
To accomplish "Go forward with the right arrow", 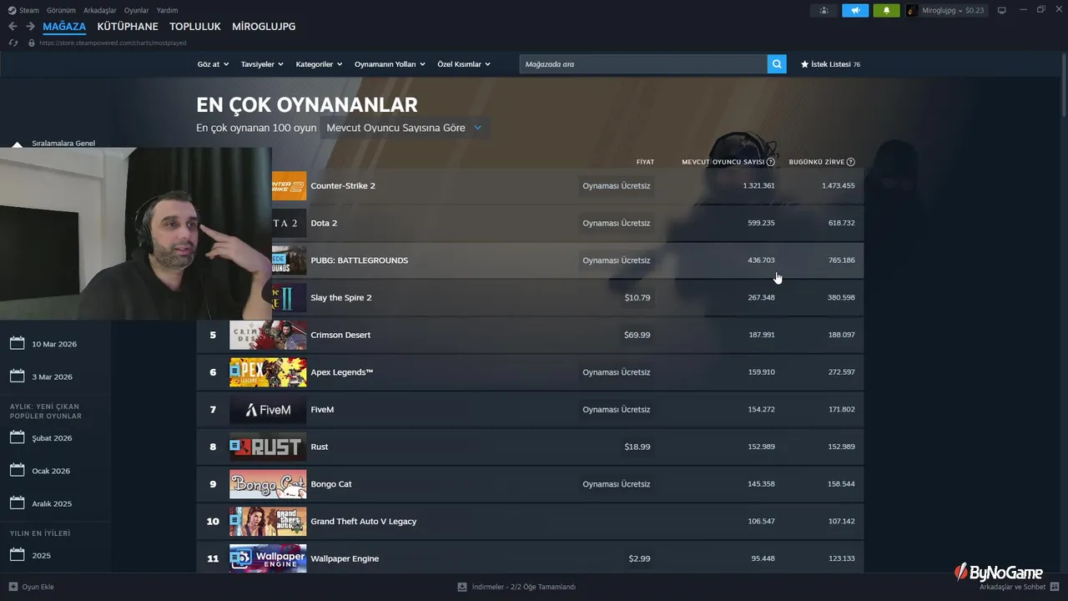I will coord(30,27).
